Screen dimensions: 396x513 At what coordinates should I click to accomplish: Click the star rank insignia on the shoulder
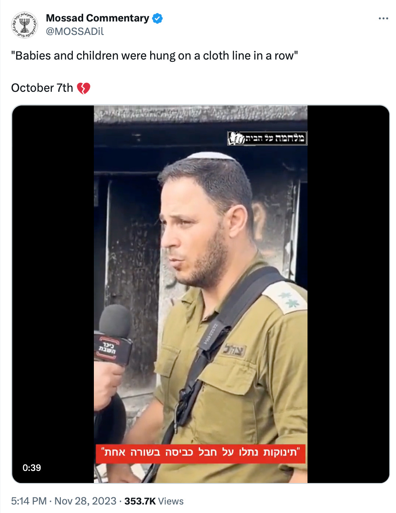288,299
